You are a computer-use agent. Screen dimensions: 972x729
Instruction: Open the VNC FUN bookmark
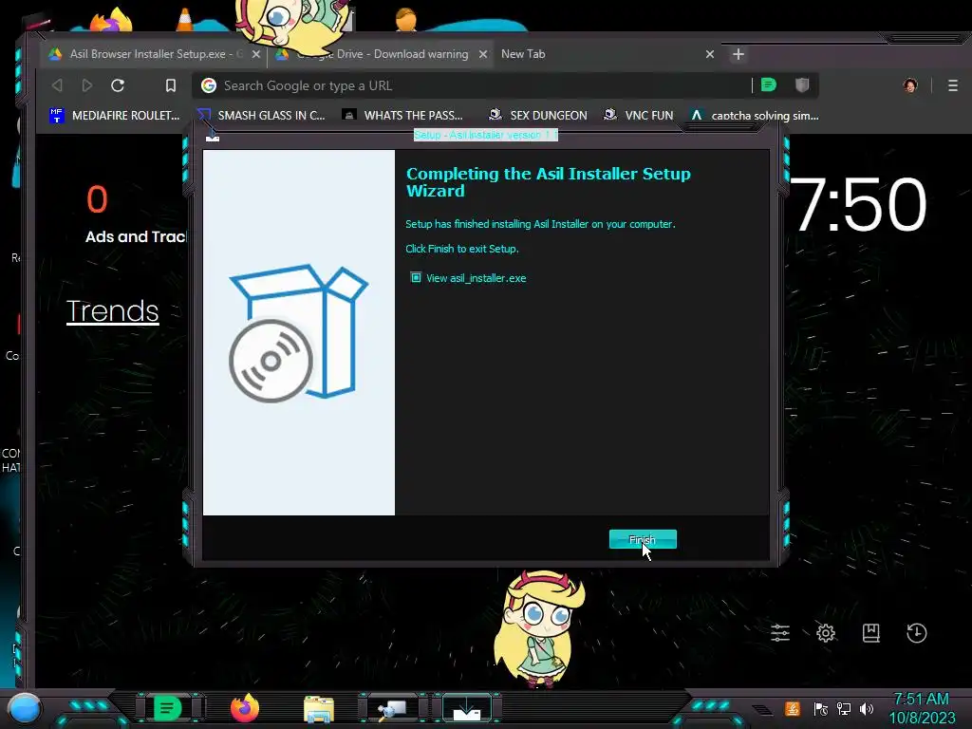pos(638,115)
